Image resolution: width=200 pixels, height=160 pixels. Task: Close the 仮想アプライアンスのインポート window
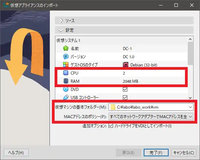pos(192,5)
